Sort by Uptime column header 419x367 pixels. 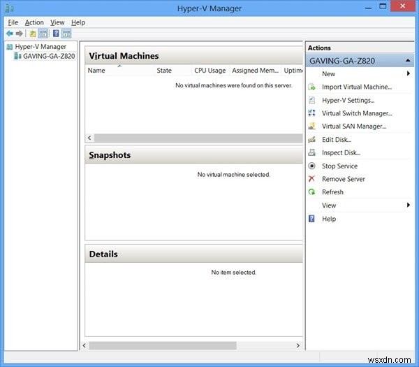click(x=293, y=71)
